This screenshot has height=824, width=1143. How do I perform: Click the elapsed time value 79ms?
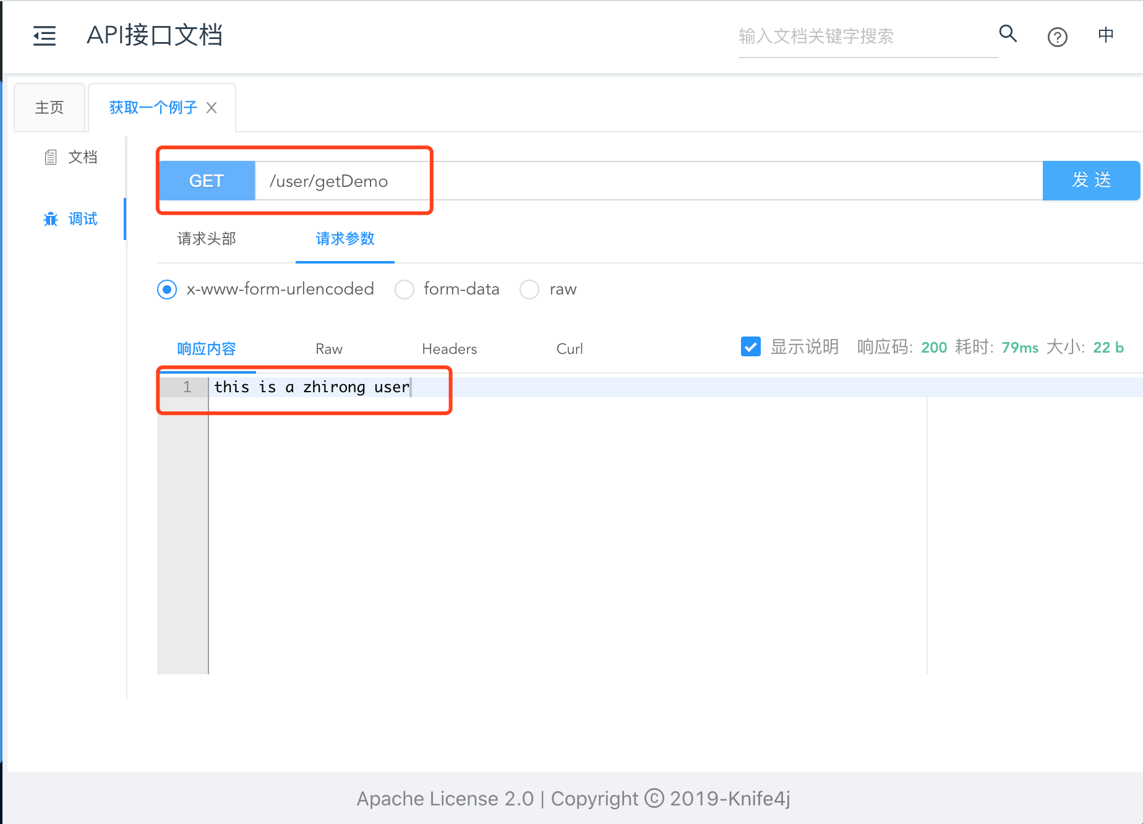click(x=1020, y=348)
